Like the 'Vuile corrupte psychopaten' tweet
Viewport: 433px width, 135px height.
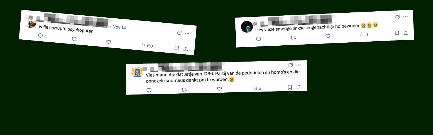click(x=109, y=42)
